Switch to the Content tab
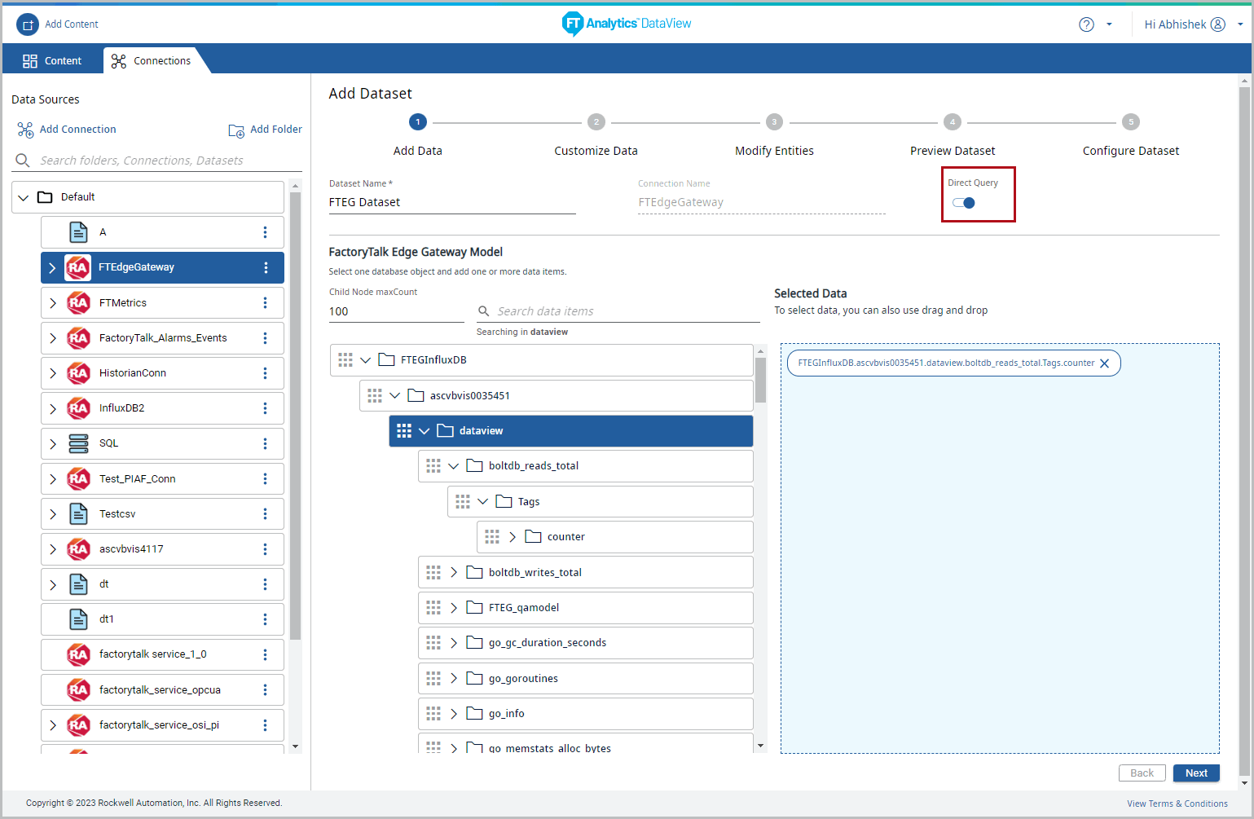 (52, 61)
